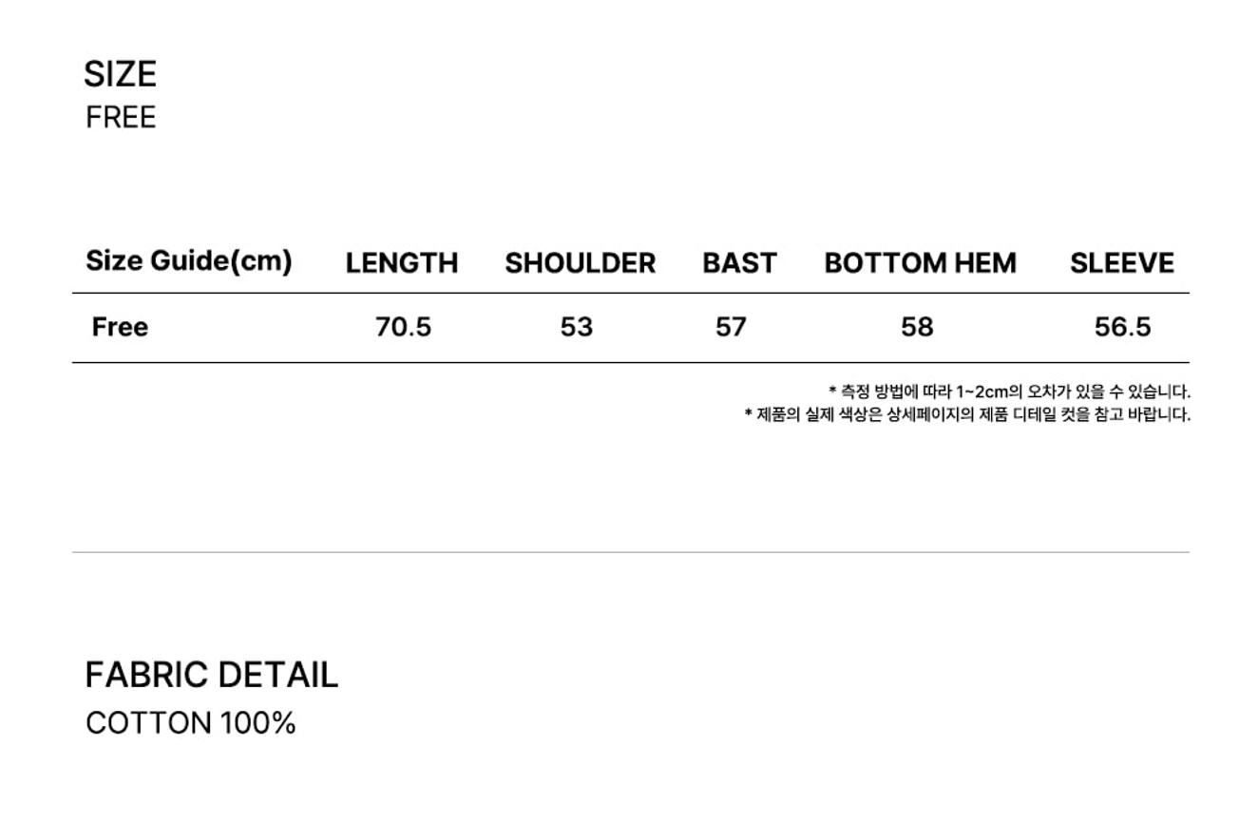Screen dimensions: 1258x822
Task: Click the 53 shoulder value
Action: pos(576,327)
